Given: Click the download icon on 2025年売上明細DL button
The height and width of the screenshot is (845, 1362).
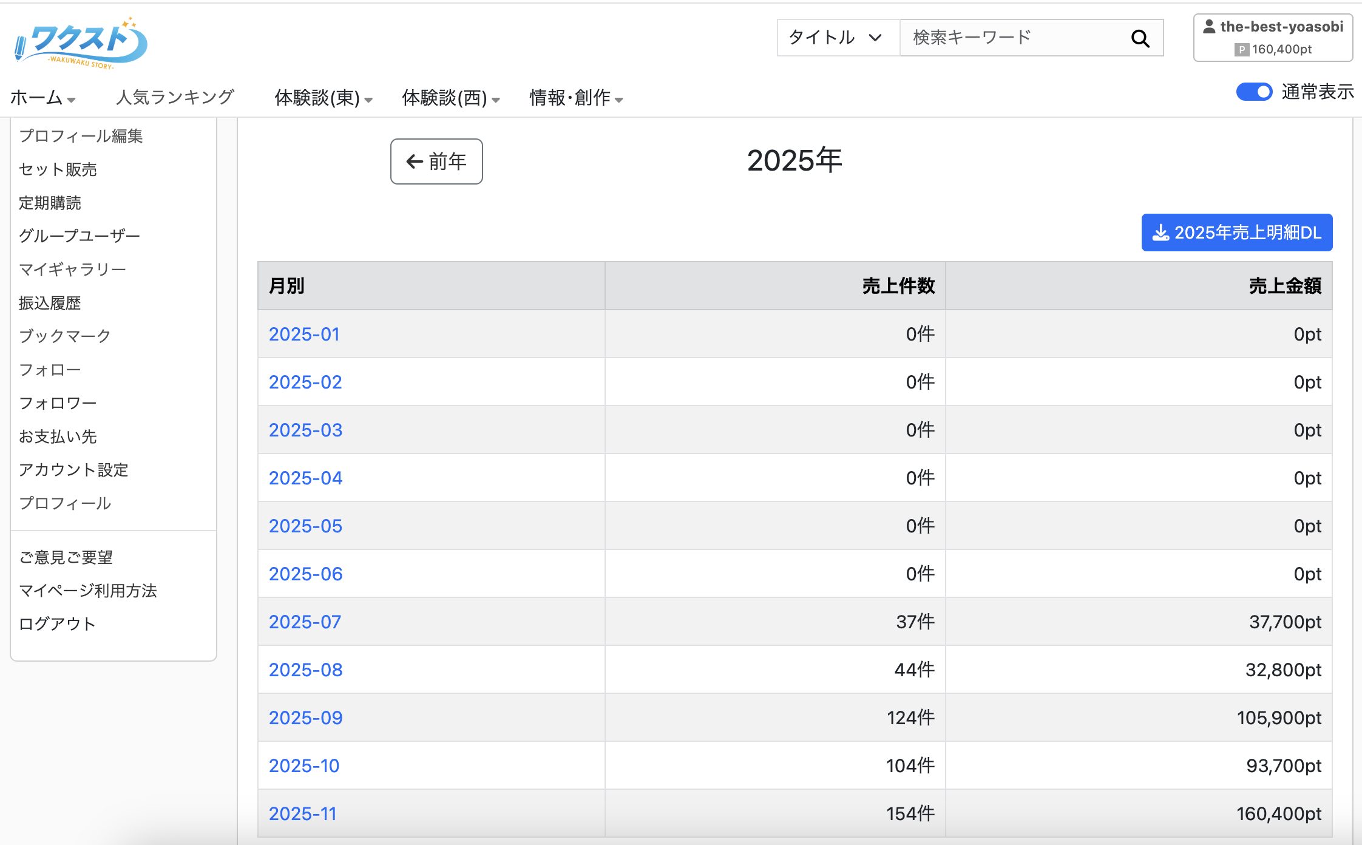Looking at the screenshot, I should coord(1160,232).
